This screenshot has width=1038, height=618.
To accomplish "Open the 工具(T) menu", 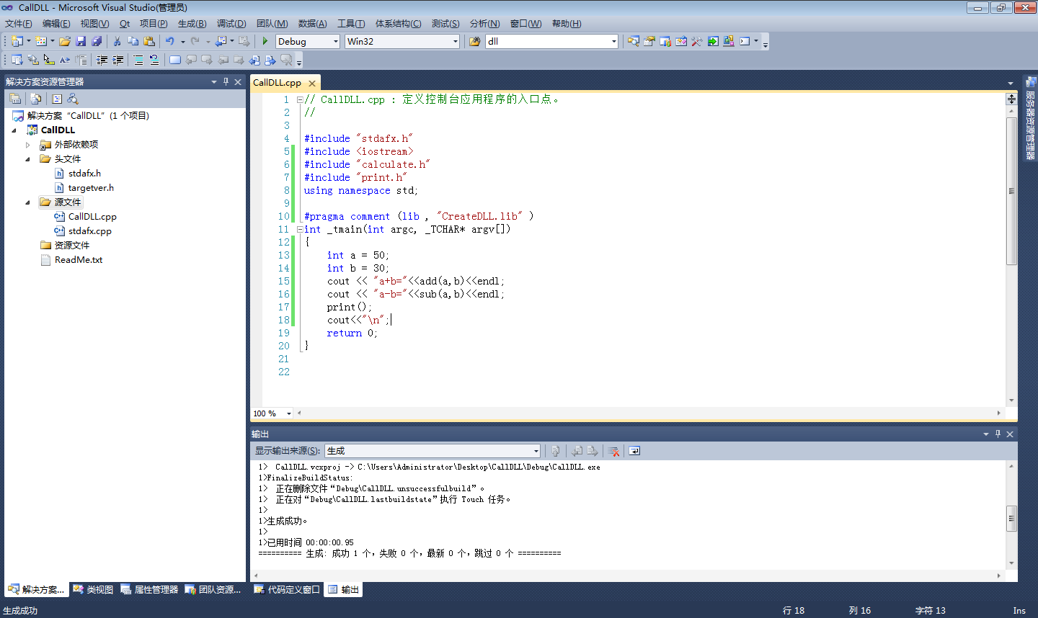I will tap(351, 24).
